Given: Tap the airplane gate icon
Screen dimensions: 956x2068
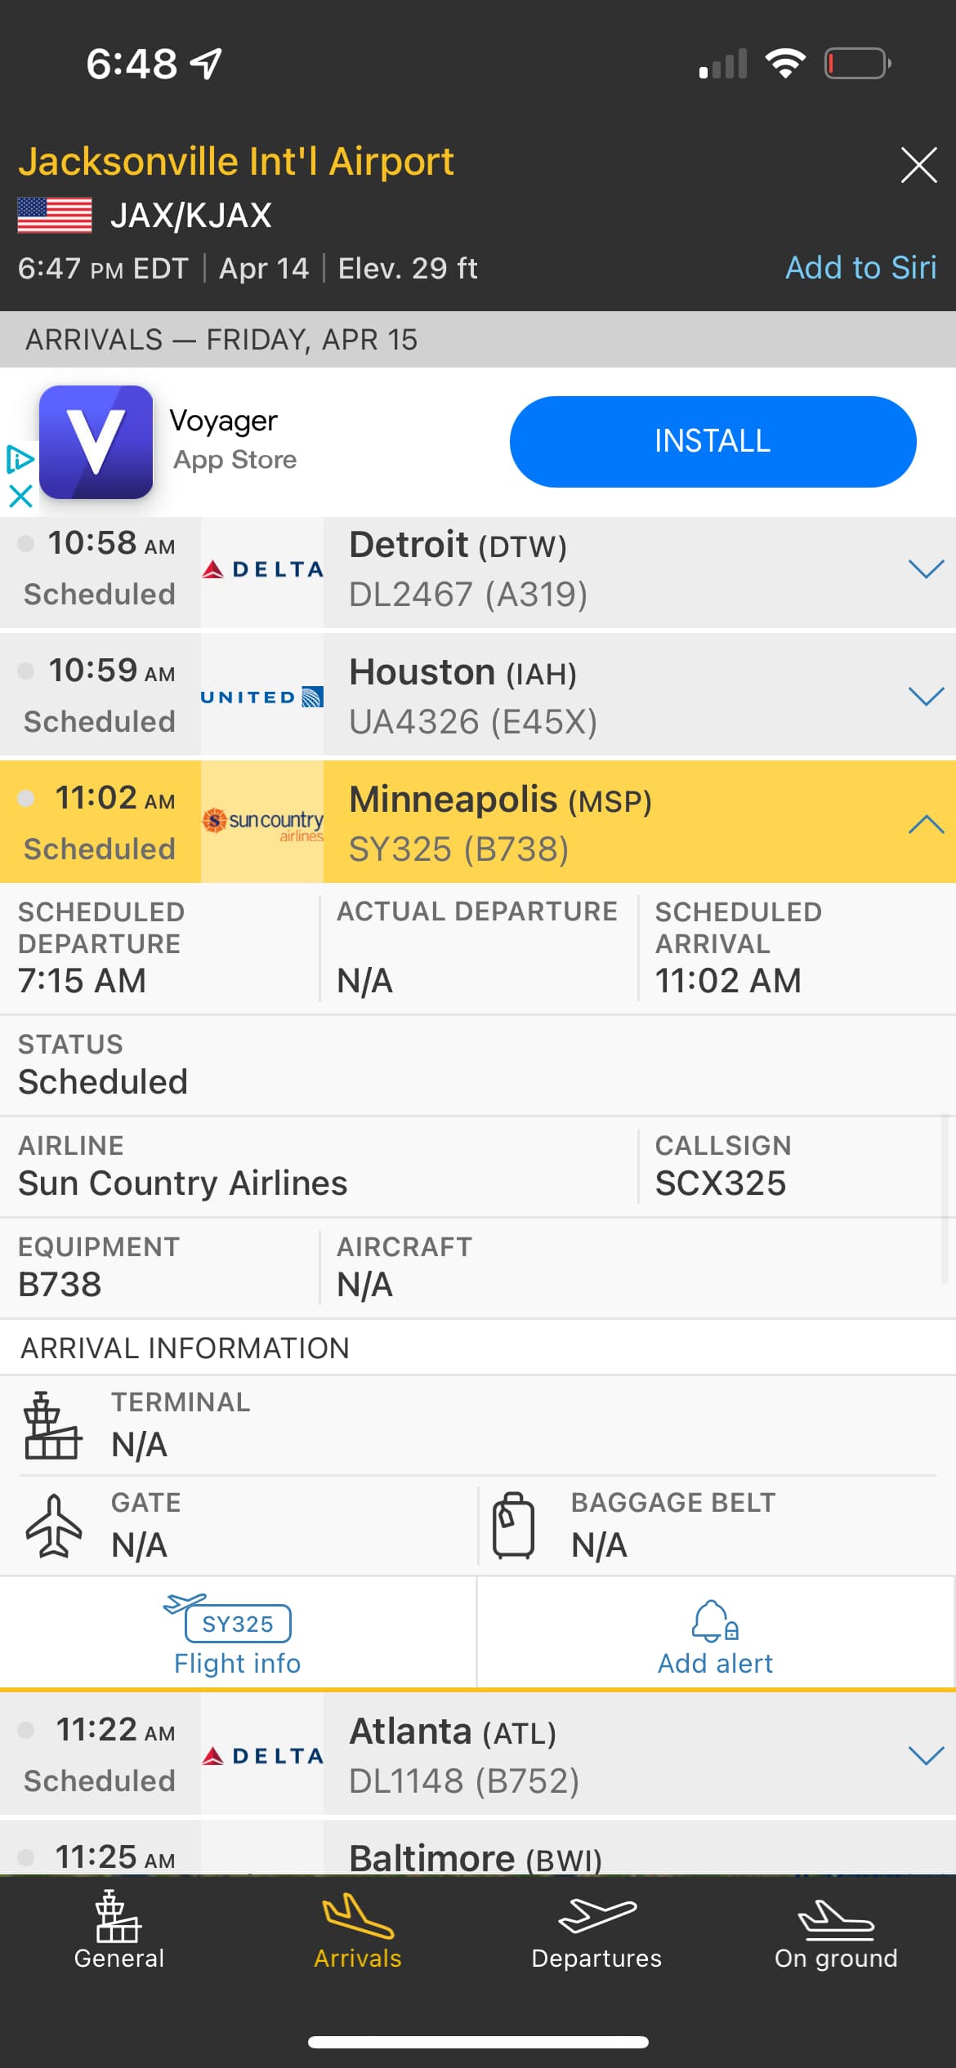Looking at the screenshot, I should [54, 1526].
